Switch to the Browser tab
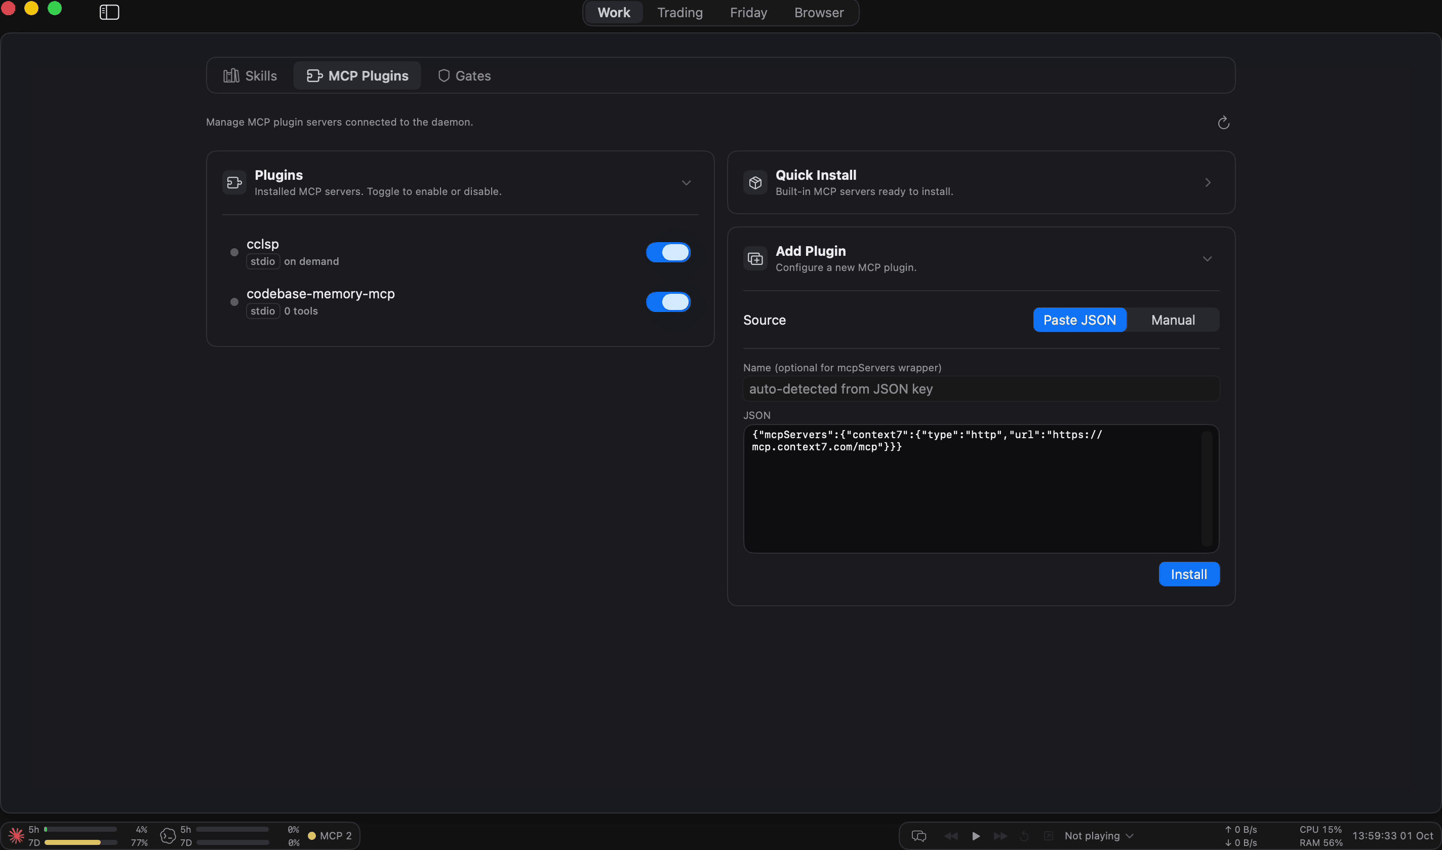 coord(819,12)
